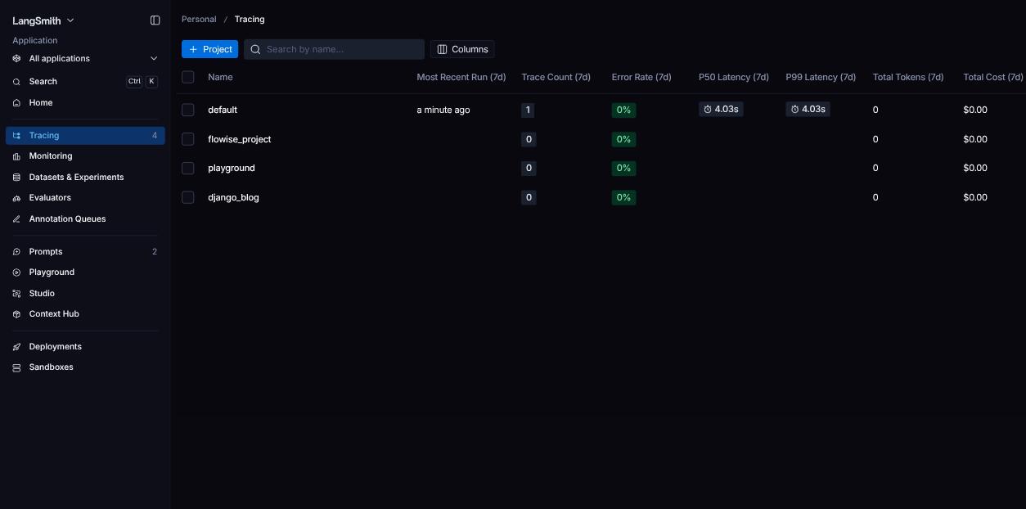
Task: Click default row trace count badge '1'
Action: tap(528, 110)
